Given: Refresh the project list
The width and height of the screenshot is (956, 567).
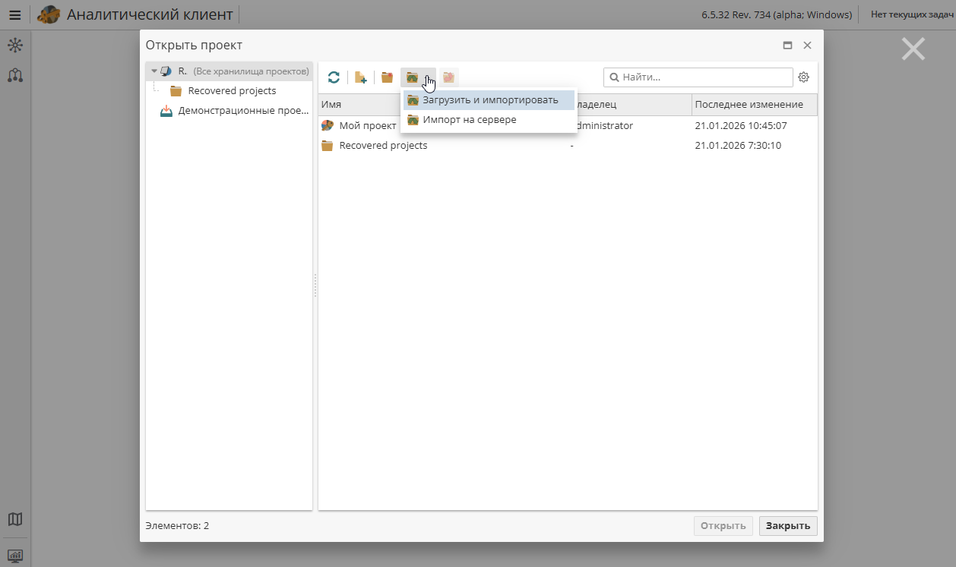Looking at the screenshot, I should [334, 77].
